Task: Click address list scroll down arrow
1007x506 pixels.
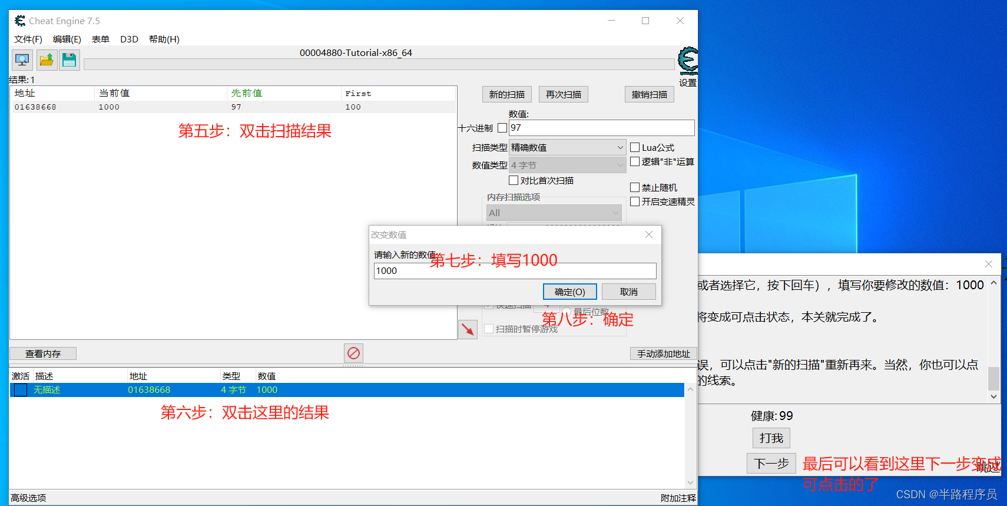Action: click(691, 482)
